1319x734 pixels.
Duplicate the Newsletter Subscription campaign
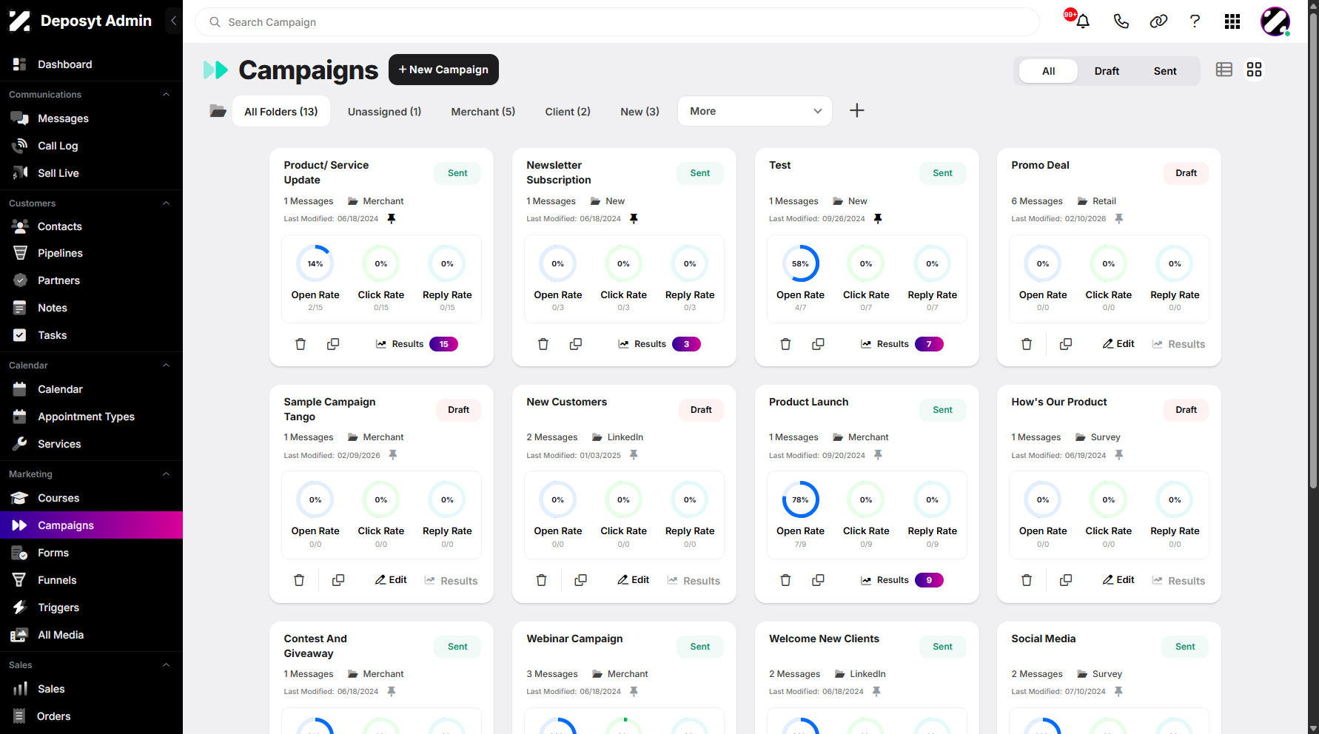pyautogui.click(x=575, y=344)
